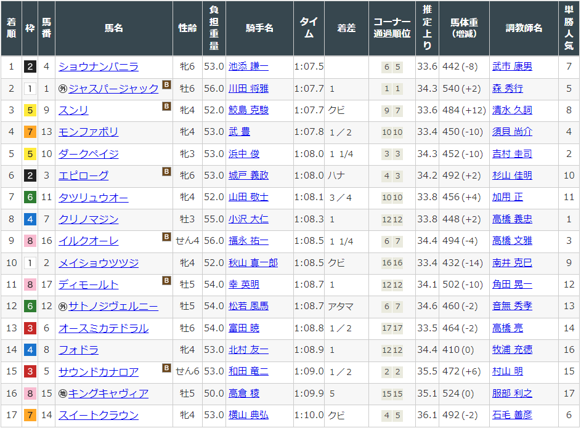Open trainer link 武市 康男

tap(512, 67)
